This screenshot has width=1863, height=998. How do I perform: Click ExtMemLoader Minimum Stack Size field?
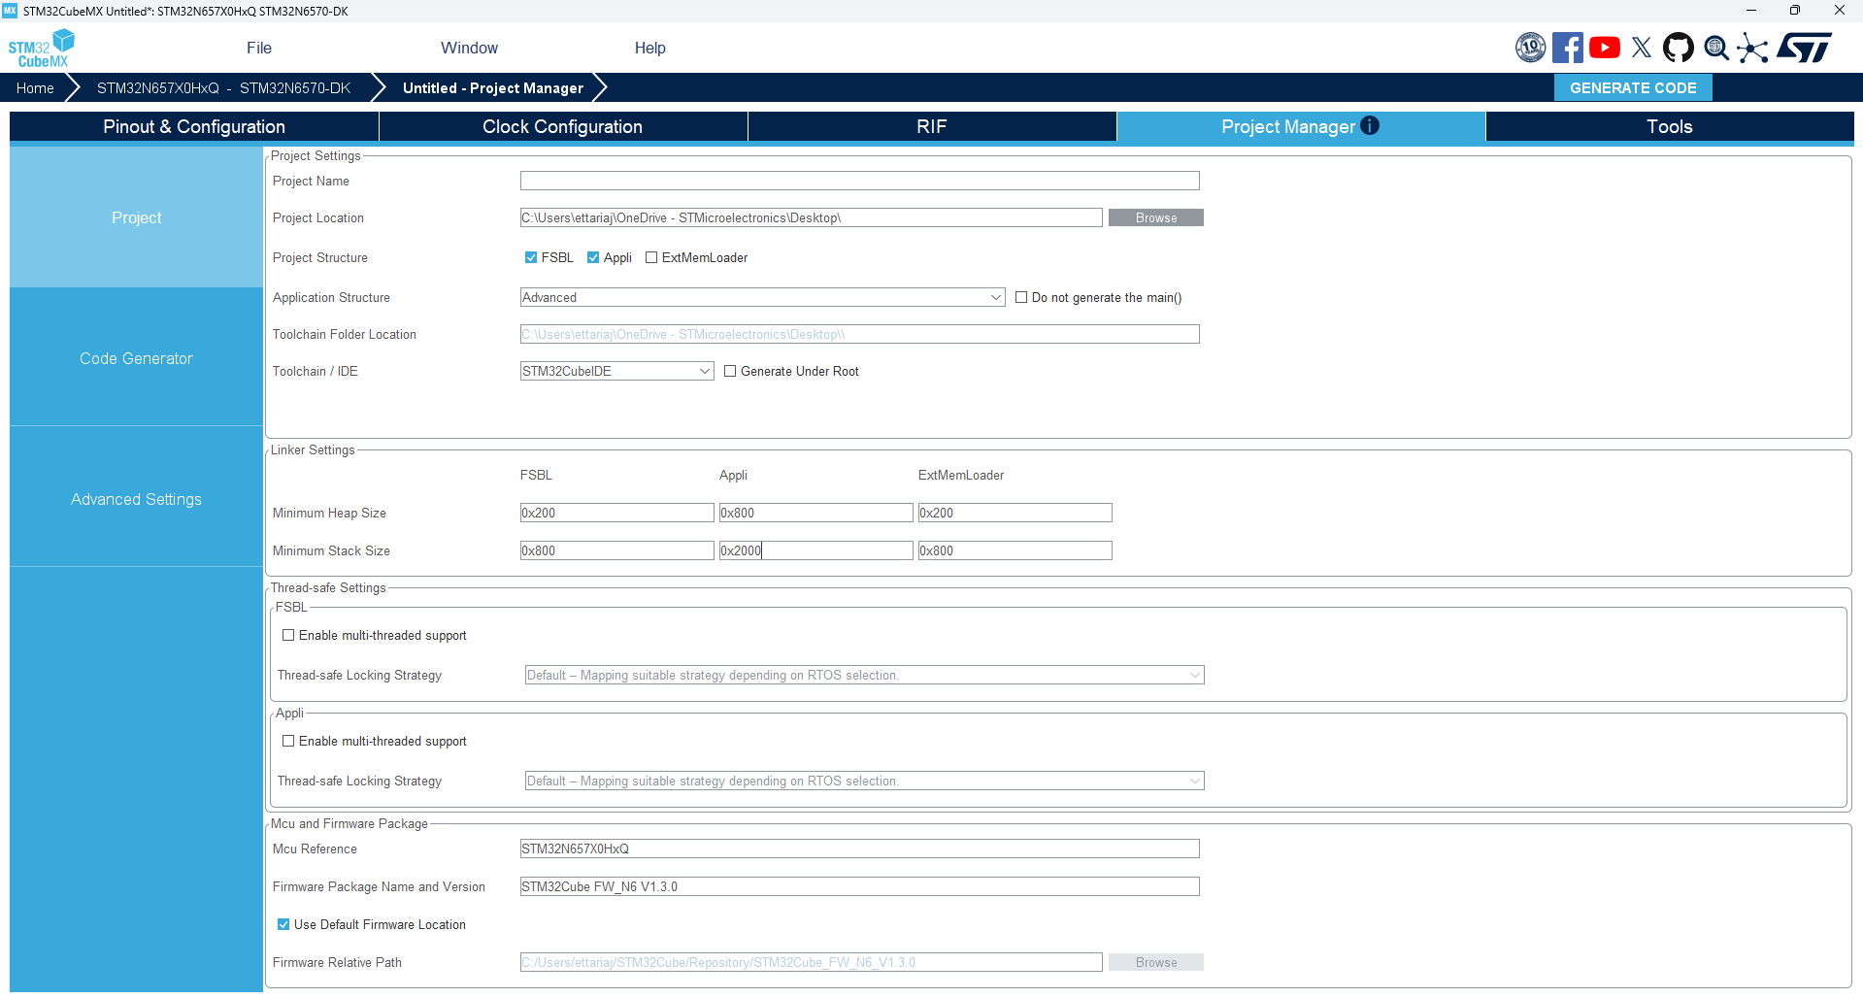click(x=1015, y=550)
